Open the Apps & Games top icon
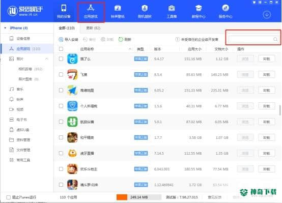 91,8
